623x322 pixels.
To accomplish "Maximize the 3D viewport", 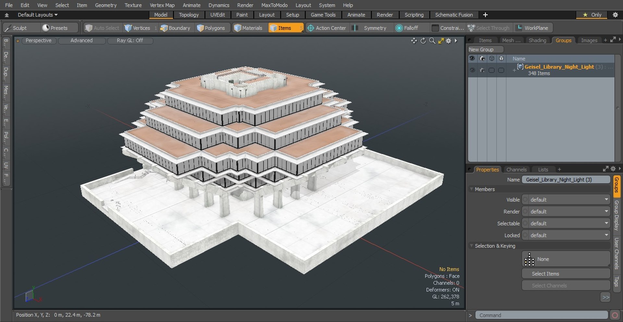I will pyautogui.click(x=441, y=41).
